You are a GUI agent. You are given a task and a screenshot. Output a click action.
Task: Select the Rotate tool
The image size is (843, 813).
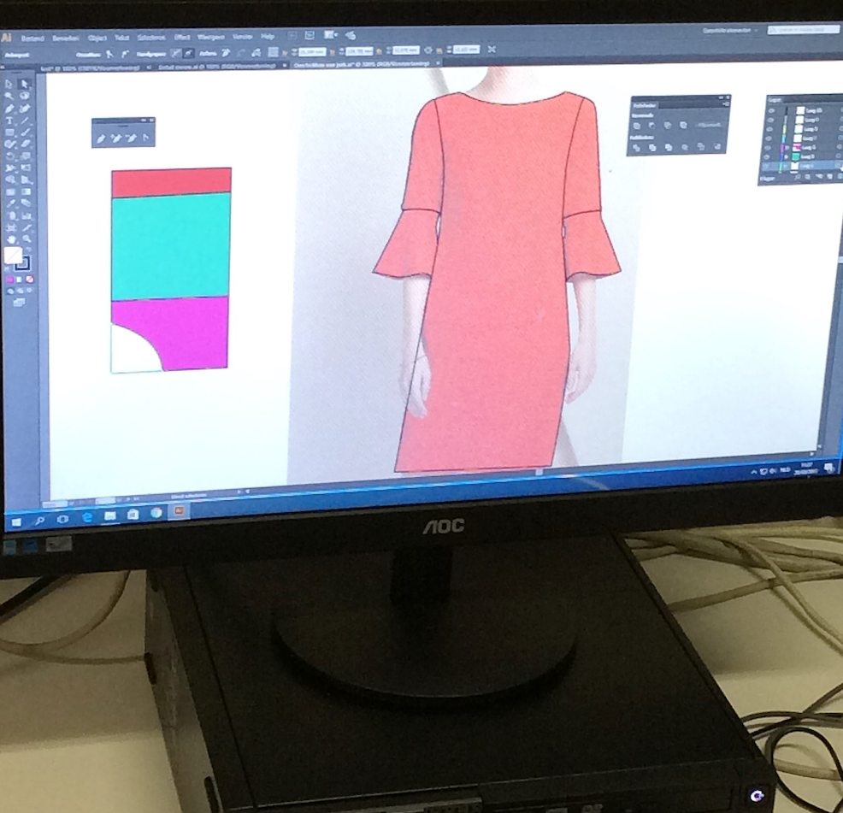[10, 156]
